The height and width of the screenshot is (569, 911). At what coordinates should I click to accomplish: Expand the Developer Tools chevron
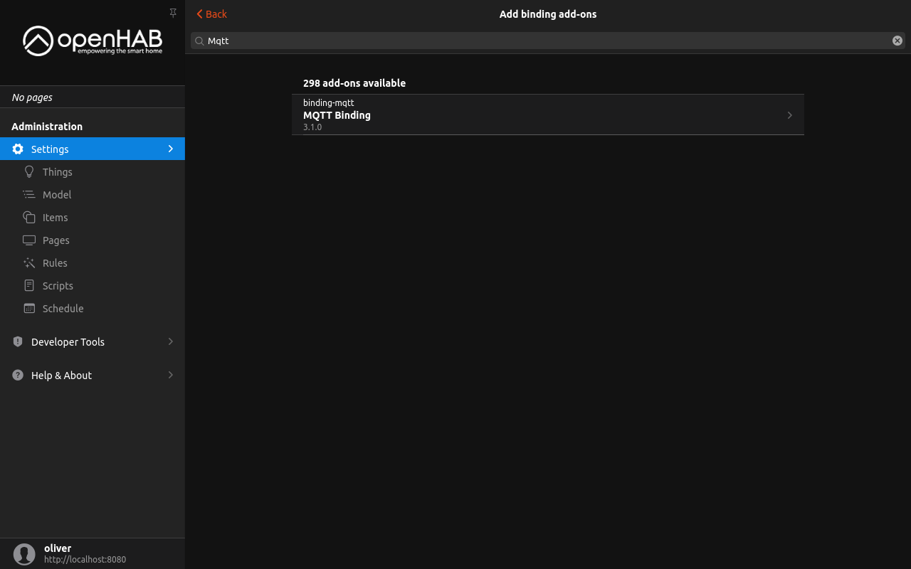point(171,342)
